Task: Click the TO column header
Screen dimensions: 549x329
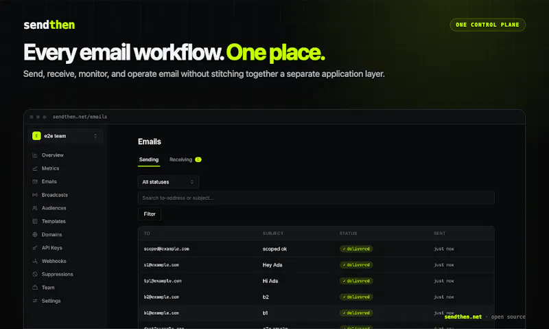Action: click(x=147, y=234)
